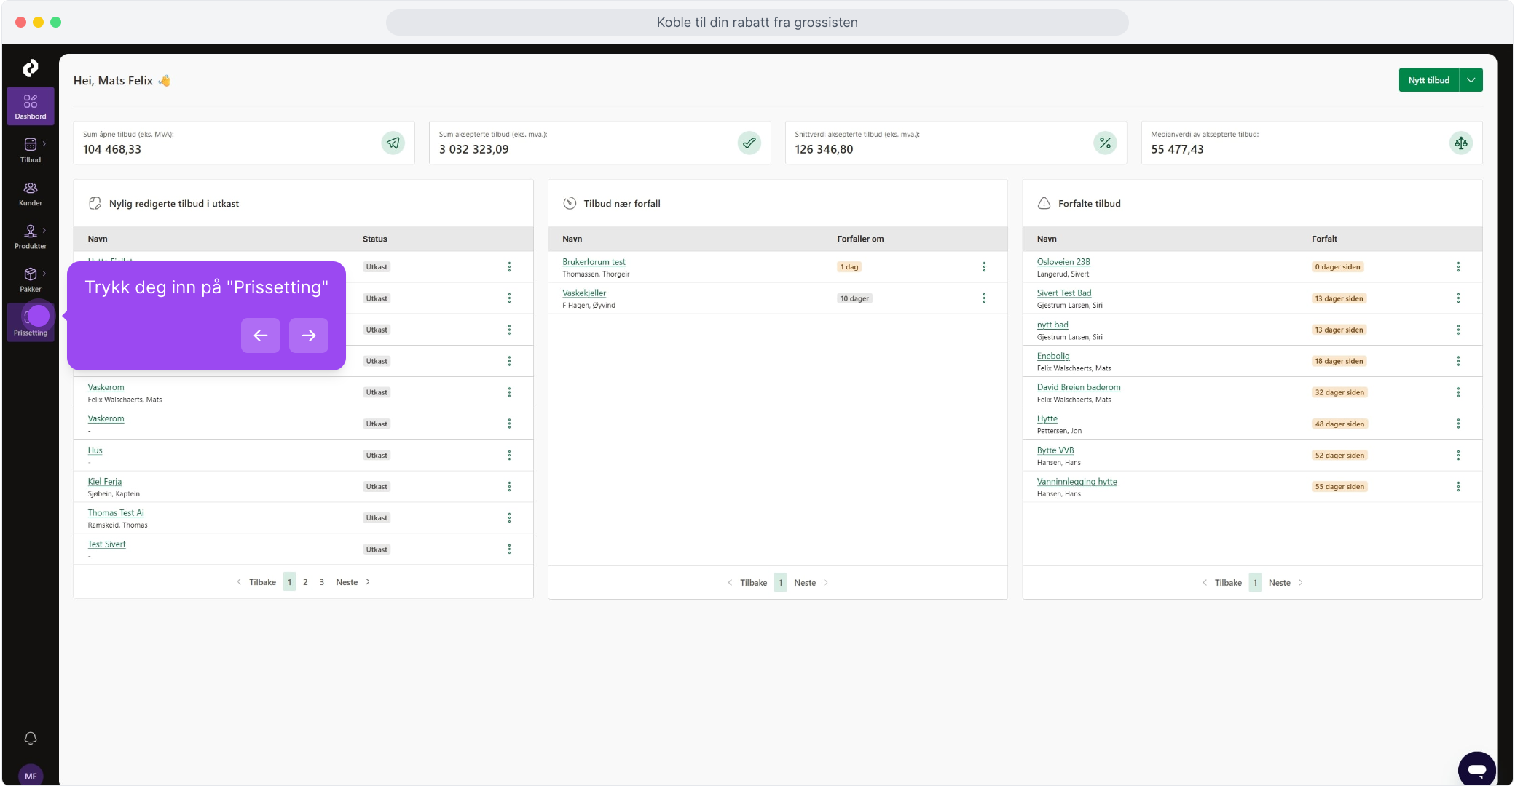This screenshot has height=786, width=1515.
Task: Open the Vanninnlegging hytte offer link
Action: coord(1077,482)
